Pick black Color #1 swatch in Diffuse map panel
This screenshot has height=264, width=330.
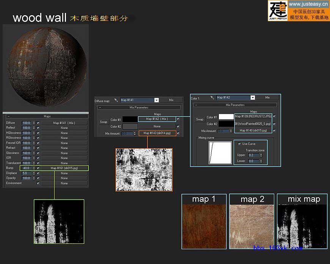130,119
